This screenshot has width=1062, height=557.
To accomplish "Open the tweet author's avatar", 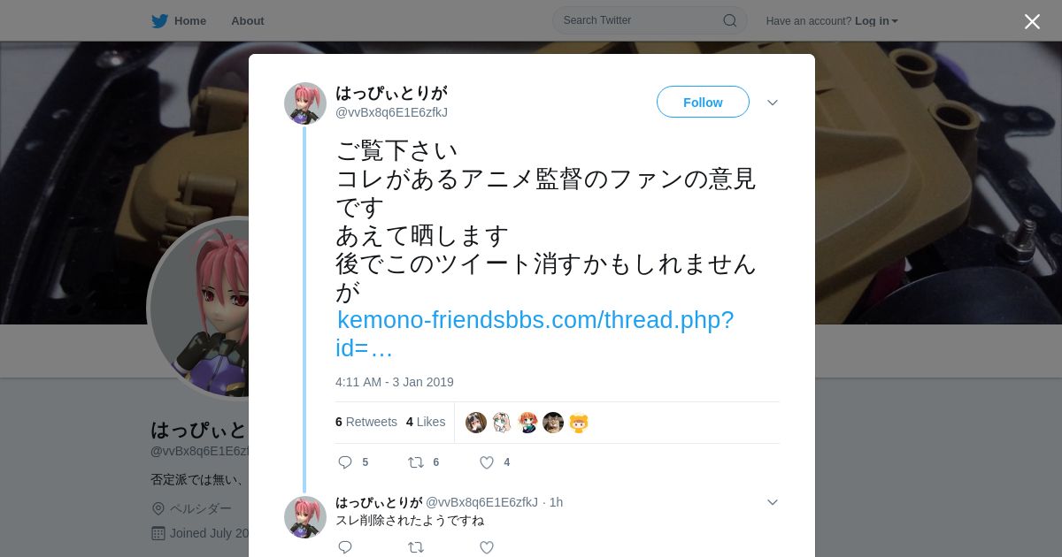I will coord(305,103).
